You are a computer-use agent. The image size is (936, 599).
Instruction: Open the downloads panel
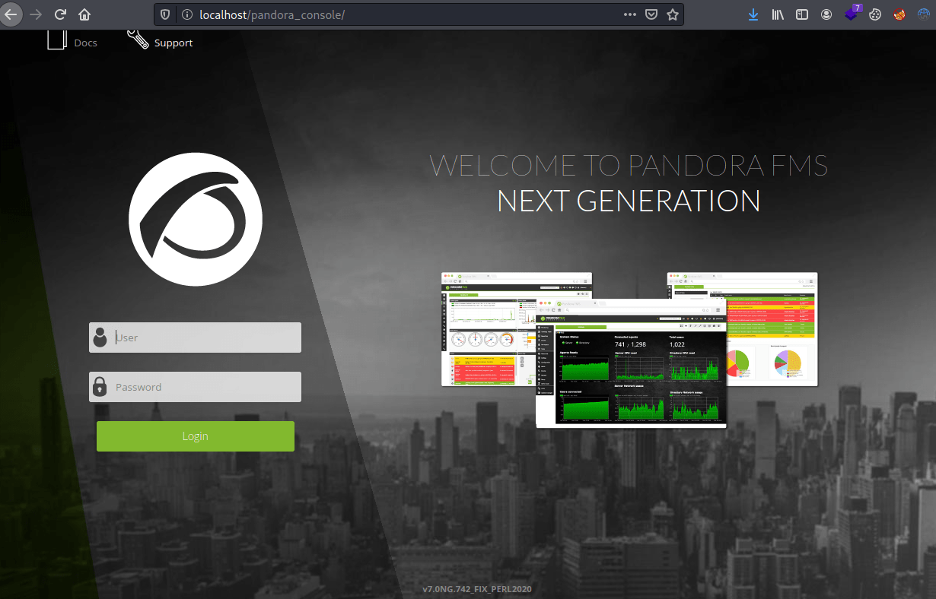(753, 14)
